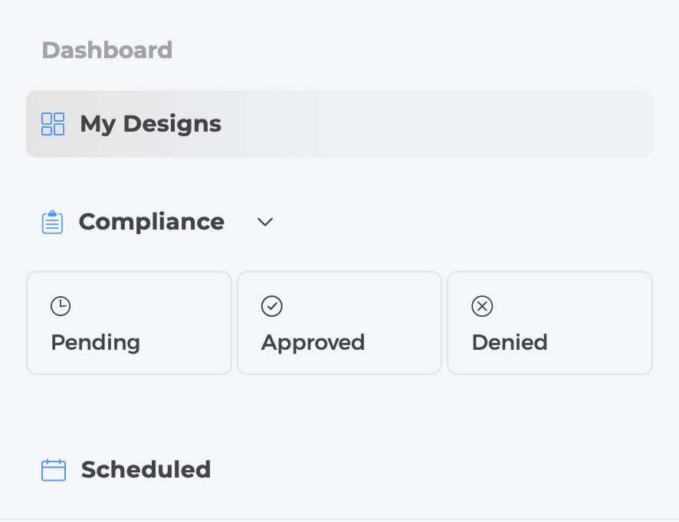Click the Approved text label

pyautogui.click(x=313, y=343)
